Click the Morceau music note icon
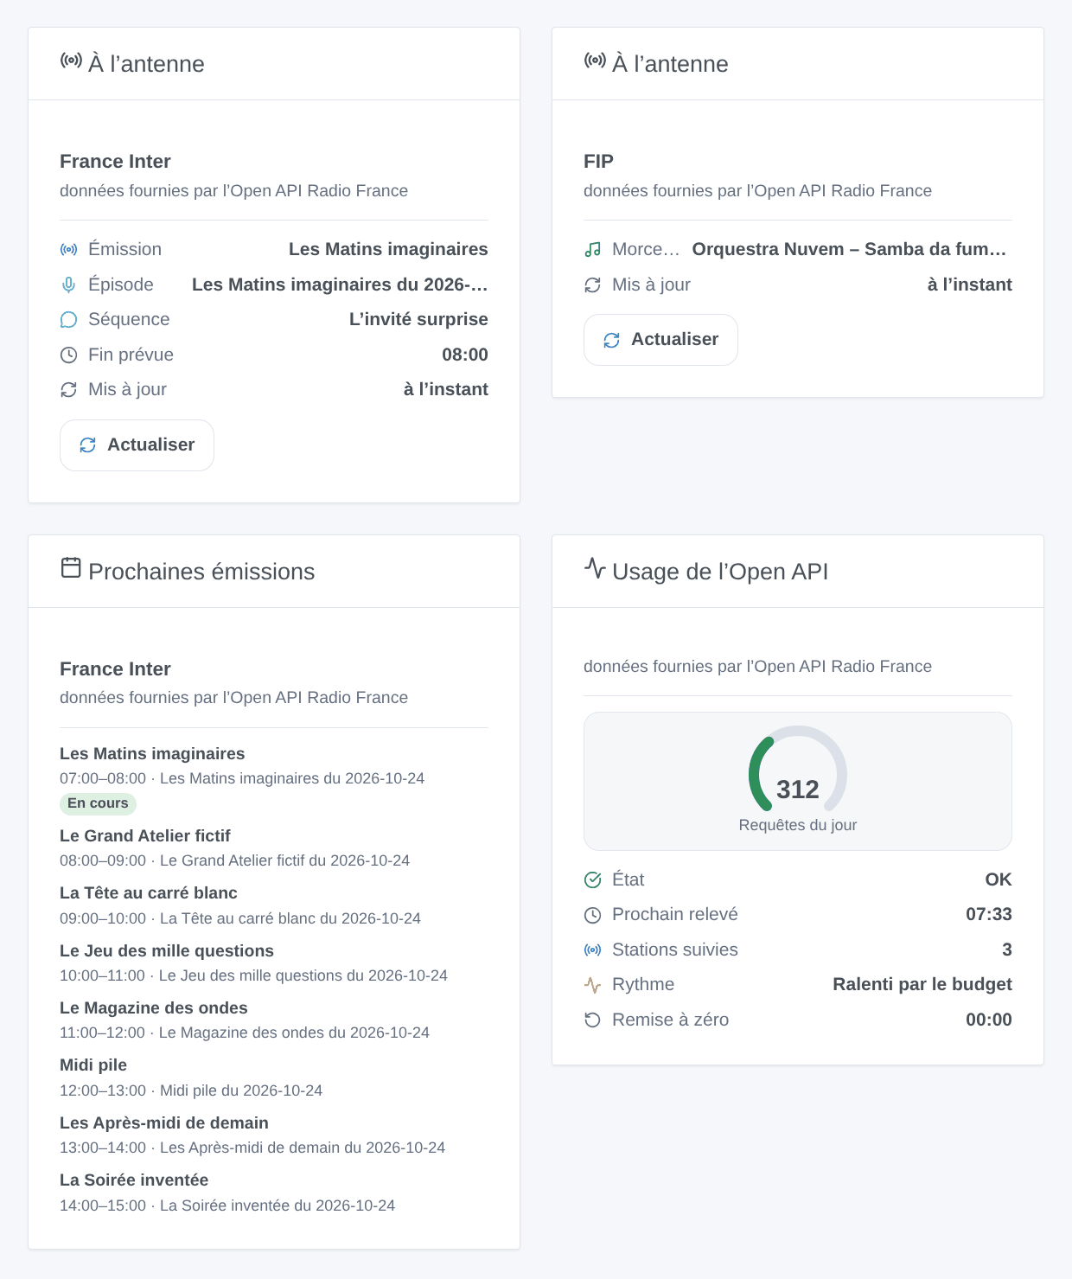The width and height of the screenshot is (1072, 1279). click(592, 250)
